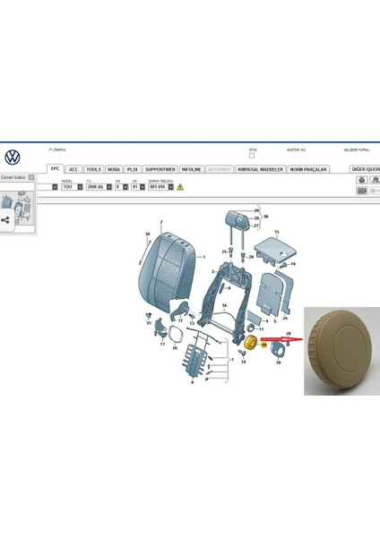Open the KİMYASAL MADDELER tab

[260, 169]
